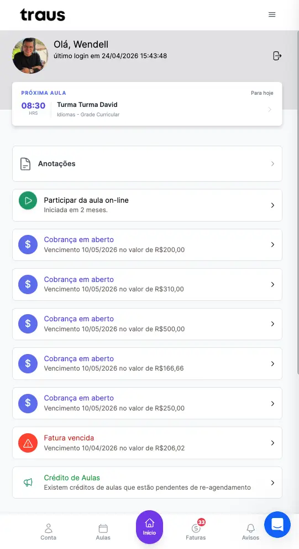Click 'Para hoje' label
Viewport: 299px width, 549px height.
[x=262, y=93]
